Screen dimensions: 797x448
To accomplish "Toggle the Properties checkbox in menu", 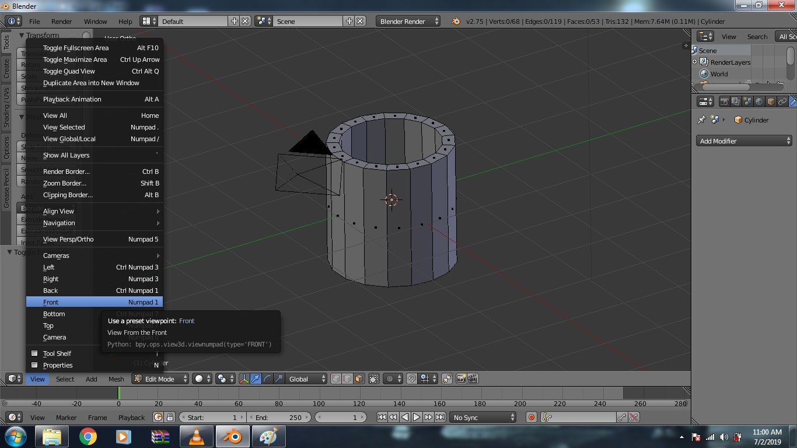I will [x=34, y=365].
